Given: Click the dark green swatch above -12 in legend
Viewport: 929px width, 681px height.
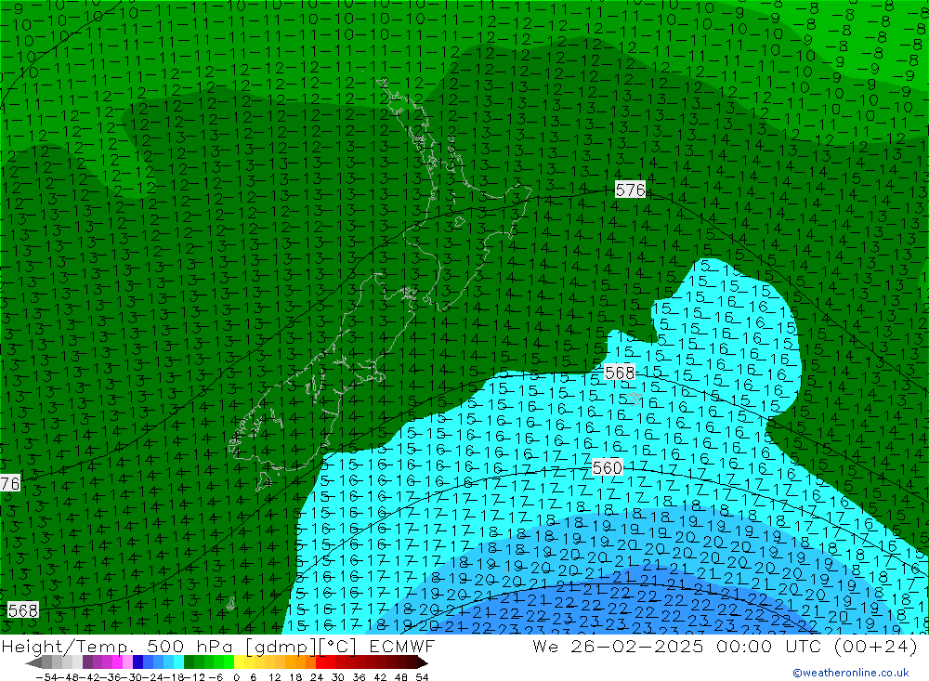Looking at the screenshot, I should pos(189,662).
